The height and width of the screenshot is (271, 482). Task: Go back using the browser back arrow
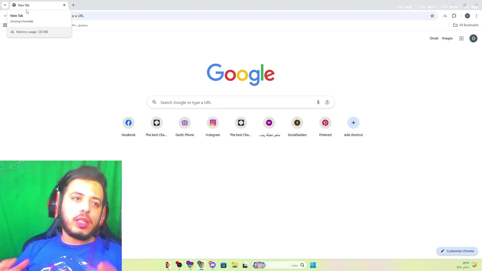[x=5, y=16]
